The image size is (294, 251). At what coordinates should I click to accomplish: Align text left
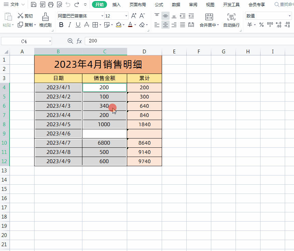pyautogui.click(x=157, y=25)
